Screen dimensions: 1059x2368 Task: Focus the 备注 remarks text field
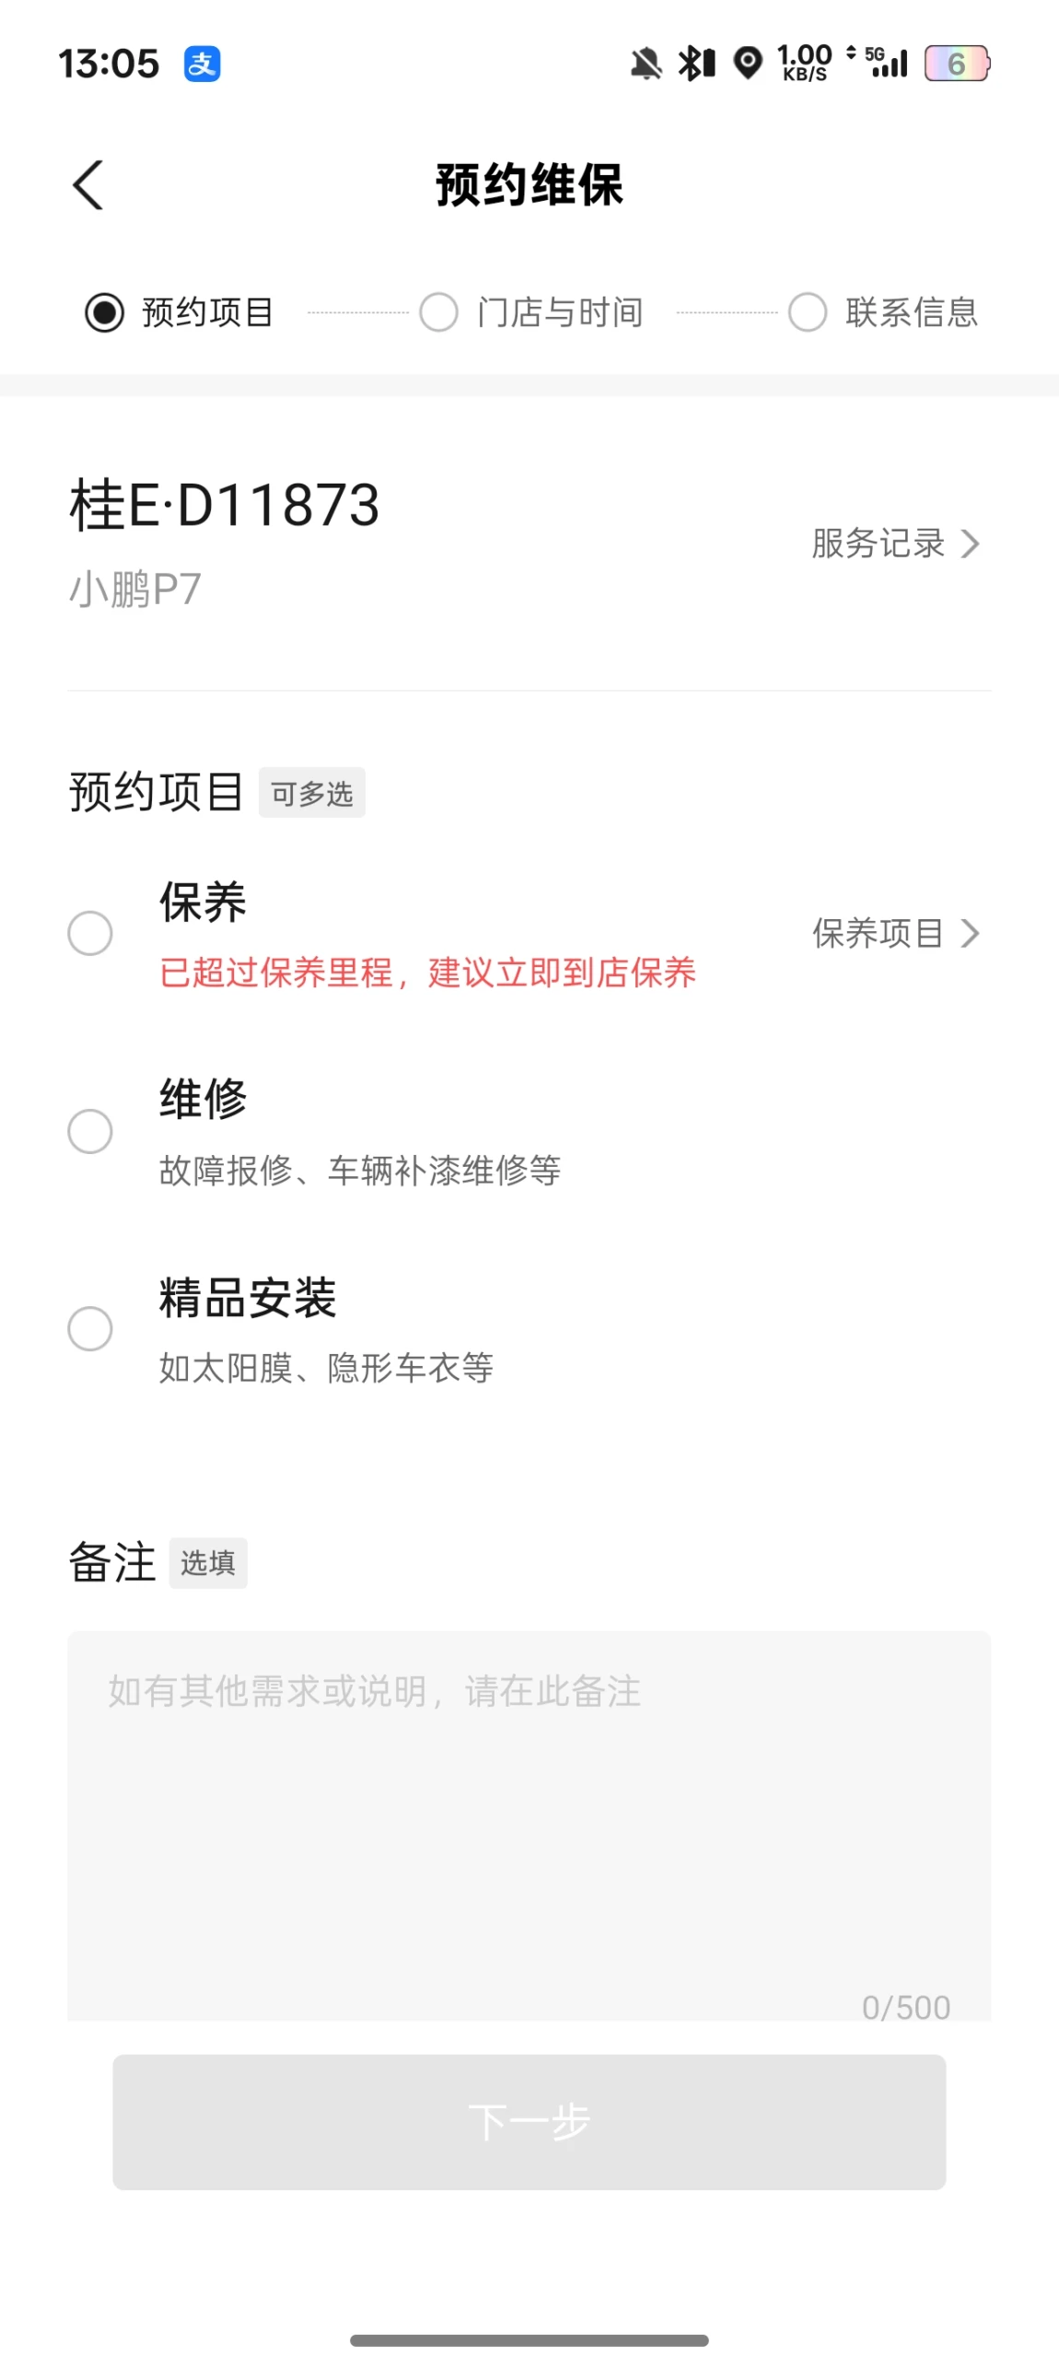pyautogui.click(x=529, y=1824)
